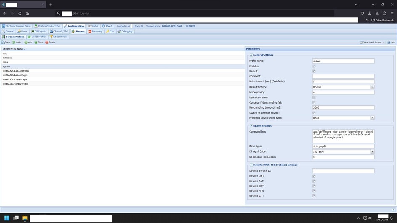
Task: Toggle the Rewrite SDT checkbox
Action: (314, 186)
